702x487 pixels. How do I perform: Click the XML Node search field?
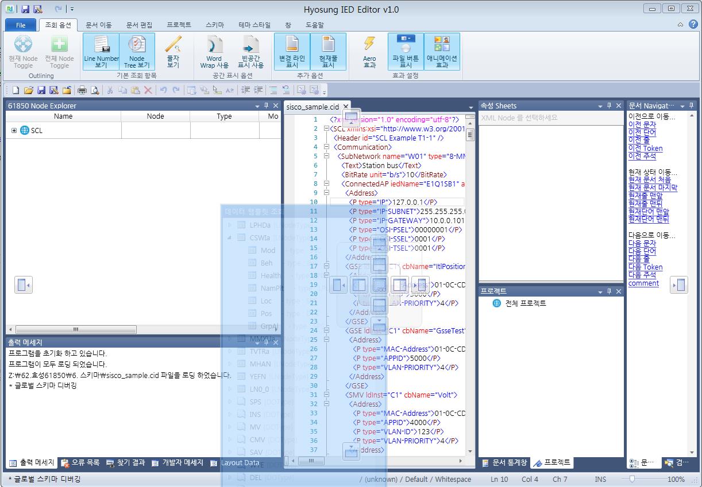pyautogui.click(x=550, y=118)
